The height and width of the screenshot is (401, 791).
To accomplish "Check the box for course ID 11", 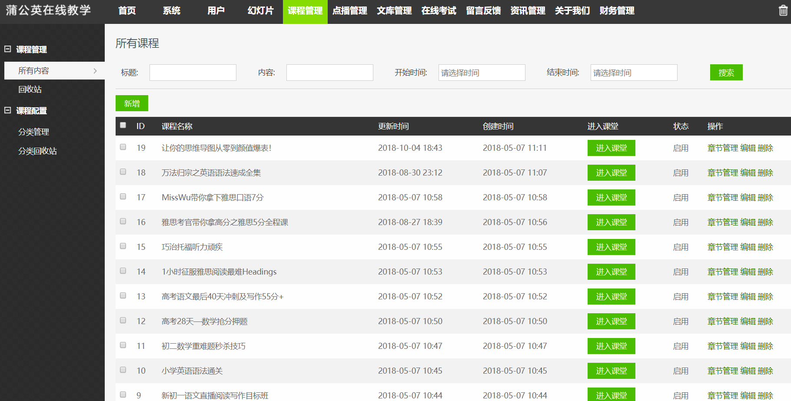I will (x=123, y=345).
